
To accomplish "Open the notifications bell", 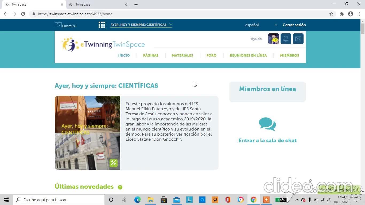I will tap(286, 39).
